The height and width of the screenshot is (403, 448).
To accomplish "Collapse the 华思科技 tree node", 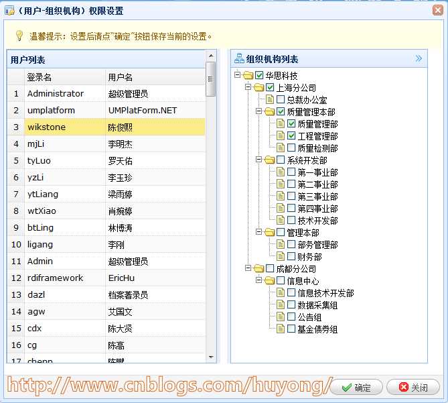I will (x=238, y=74).
